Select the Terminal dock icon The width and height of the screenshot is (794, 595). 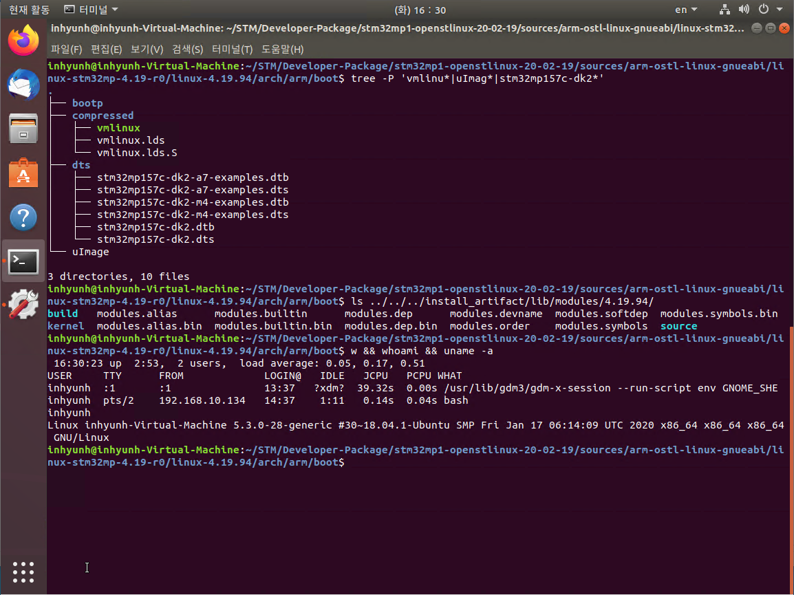tap(23, 261)
